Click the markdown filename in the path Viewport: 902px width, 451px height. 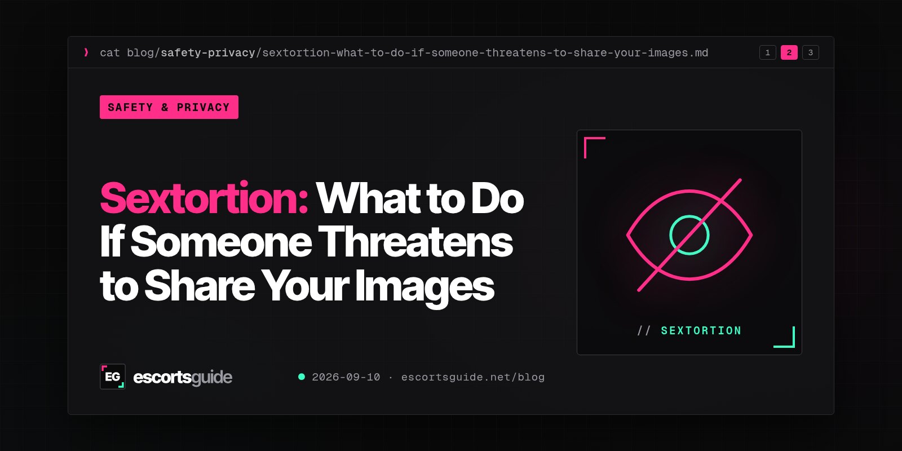(485, 53)
